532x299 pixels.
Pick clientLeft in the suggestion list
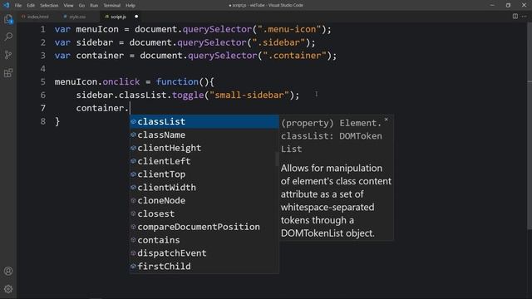click(204, 161)
